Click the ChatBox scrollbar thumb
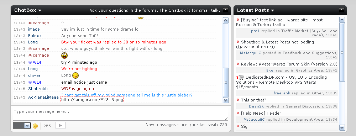This screenshot has width=356, height=136. [x=226, y=82]
